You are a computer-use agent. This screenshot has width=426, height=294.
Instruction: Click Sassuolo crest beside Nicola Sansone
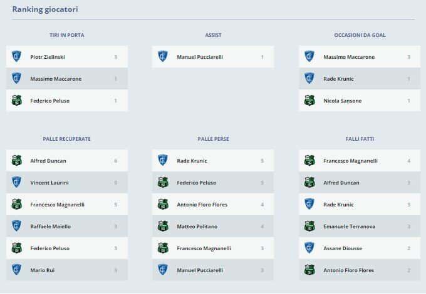(309, 101)
